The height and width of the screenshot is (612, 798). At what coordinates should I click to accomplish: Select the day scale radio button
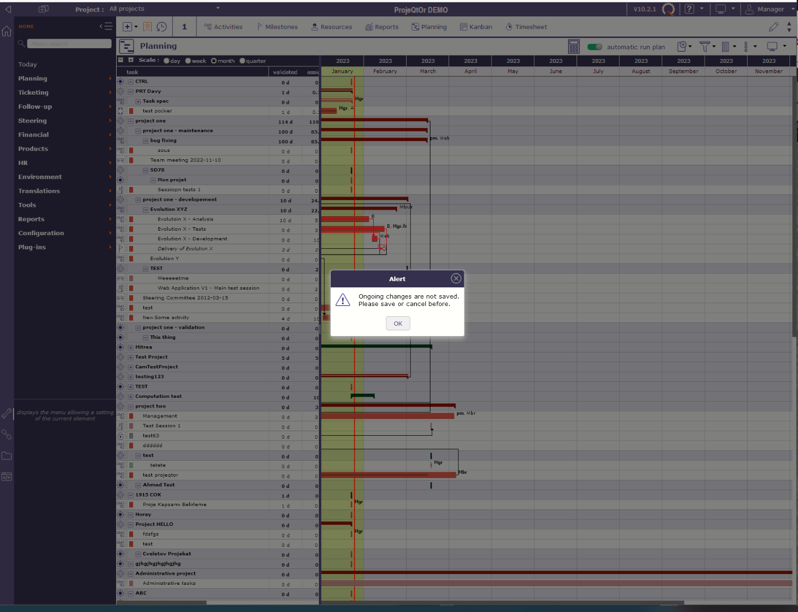[x=167, y=61]
